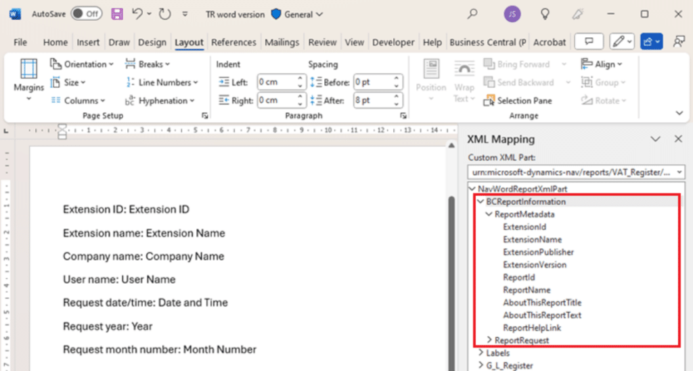Open the Comments icon button
Screen dimensions: 693x371
tap(588, 42)
